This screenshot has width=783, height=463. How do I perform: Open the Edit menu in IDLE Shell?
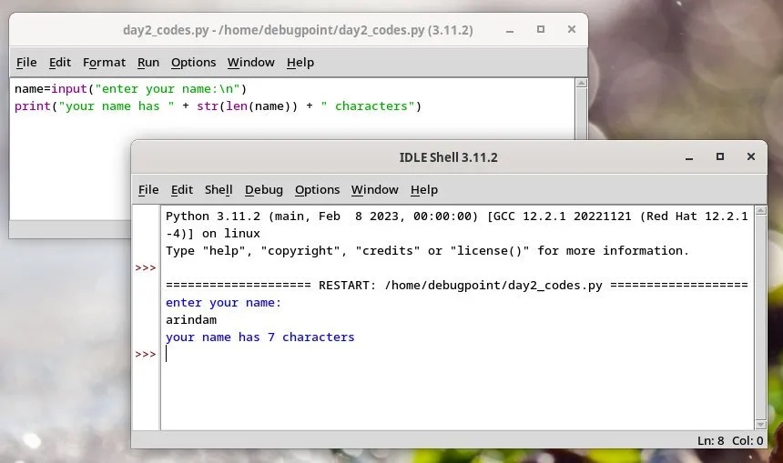pos(182,189)
